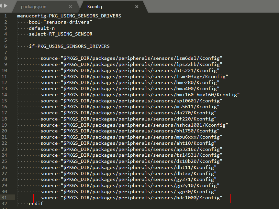The image size is (279, 209).
Task: Click line number 1 in gutter
Action: [x=6, y=16]
